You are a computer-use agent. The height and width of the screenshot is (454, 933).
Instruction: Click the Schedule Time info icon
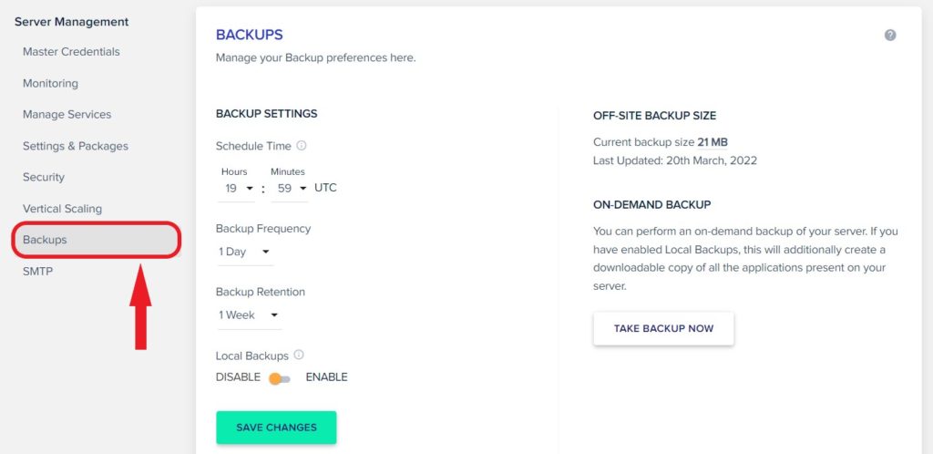301,145
